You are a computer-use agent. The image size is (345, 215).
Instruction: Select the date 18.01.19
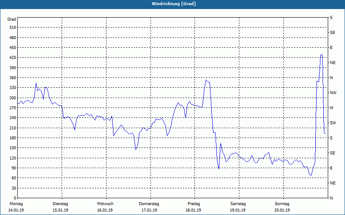193,210
